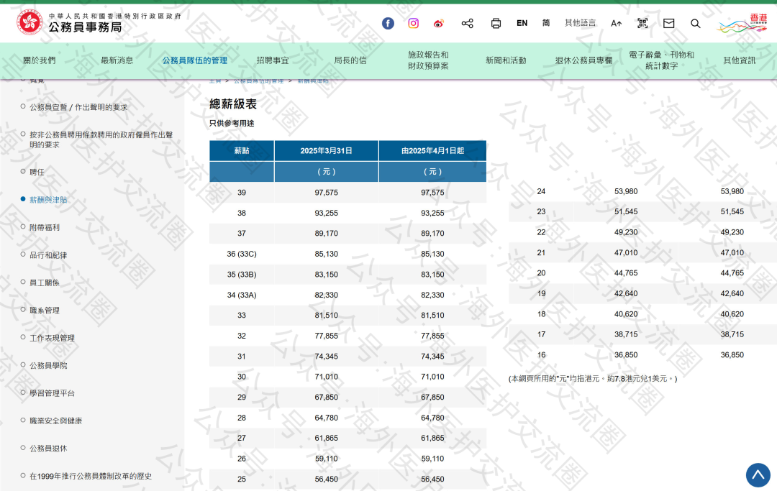This screenshot has width=777, height=491.
Task: Open the search magnifier icon
Action: 696,23
